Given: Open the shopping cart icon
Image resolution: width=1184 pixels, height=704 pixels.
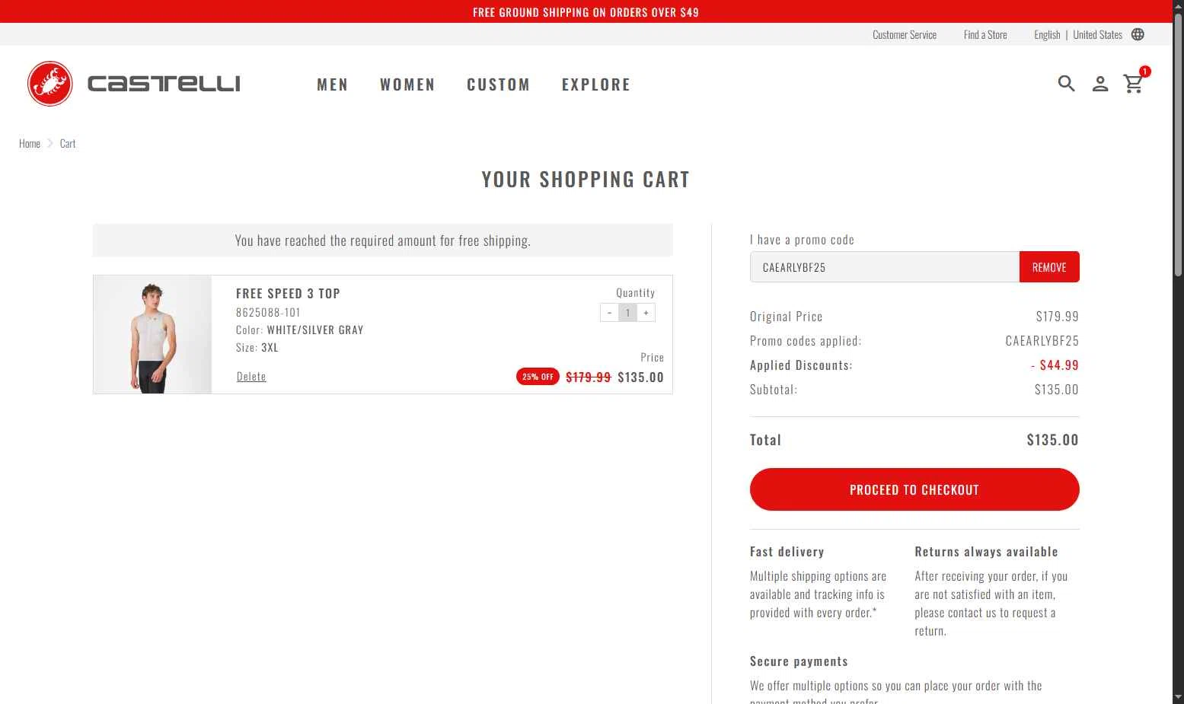Looking at the screenshot, I should (1133, 84).
